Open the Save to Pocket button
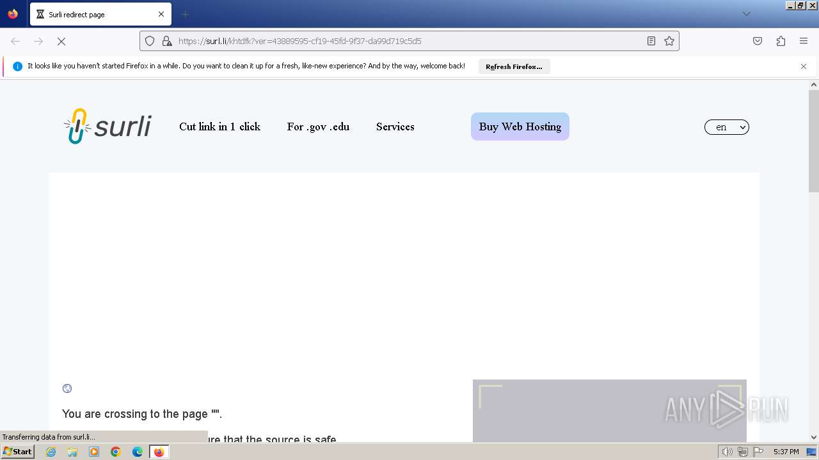The height and width of the screenshot is (460, 819). pyautogui.click(x=758, y=41)
